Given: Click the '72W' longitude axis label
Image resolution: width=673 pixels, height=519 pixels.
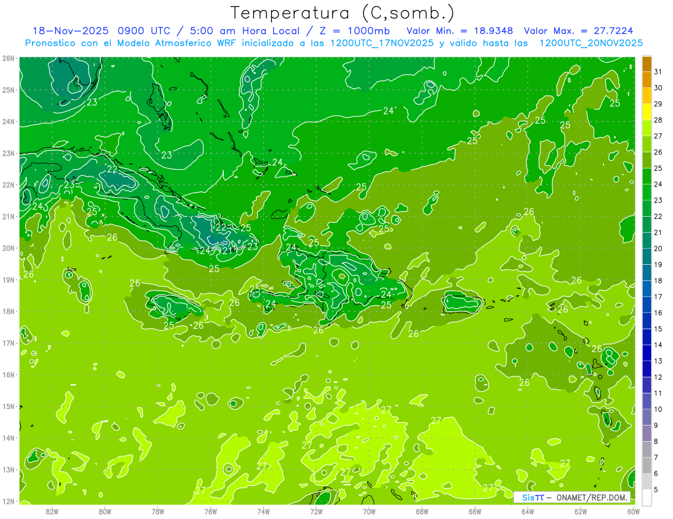Looking at the screenshot, I should point(316,511).
